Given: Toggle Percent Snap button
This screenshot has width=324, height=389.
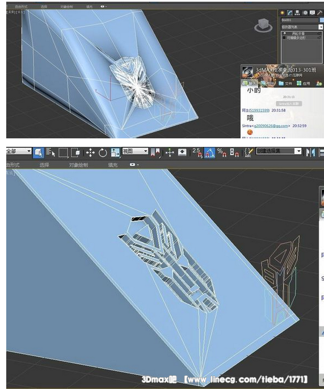Looking at the screenshot, I should click(x=222, y=153).
